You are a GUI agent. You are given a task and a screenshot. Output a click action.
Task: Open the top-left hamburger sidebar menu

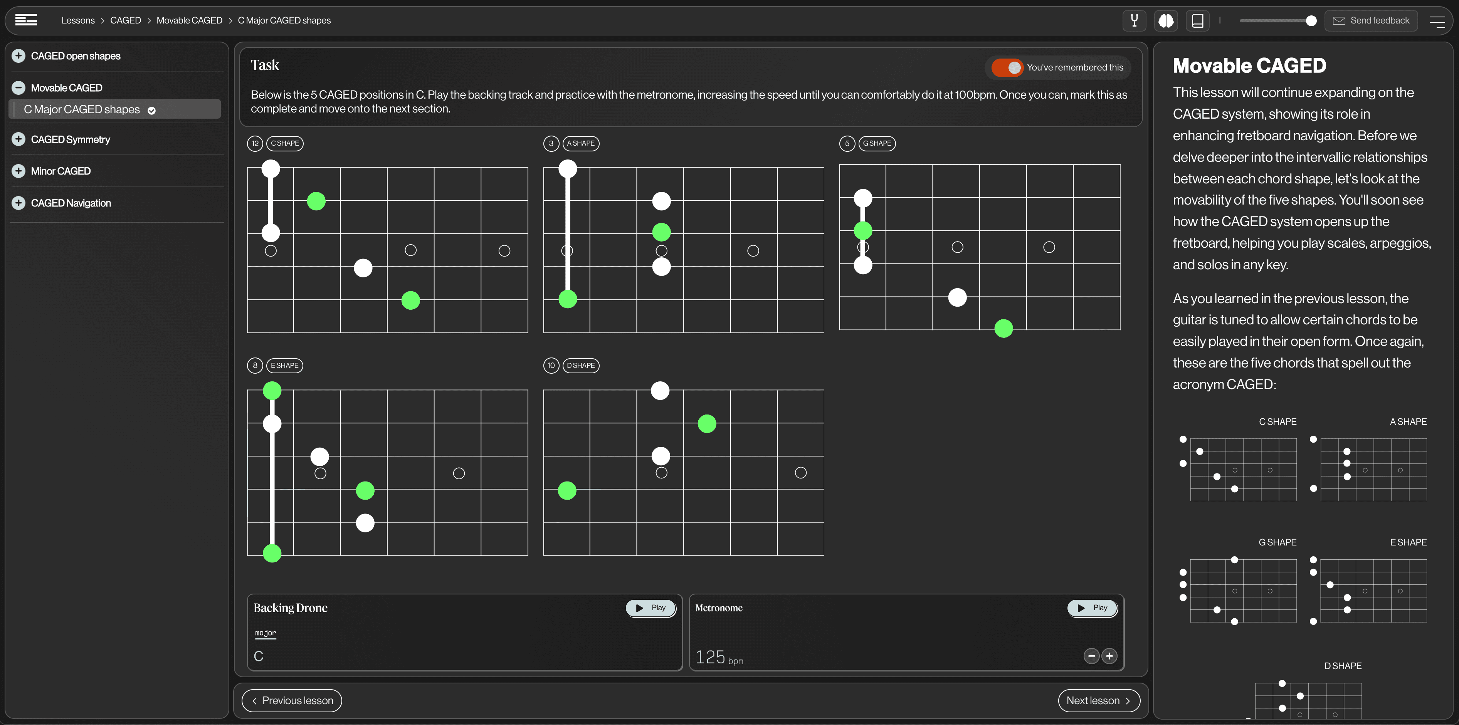tap(26, 20)
